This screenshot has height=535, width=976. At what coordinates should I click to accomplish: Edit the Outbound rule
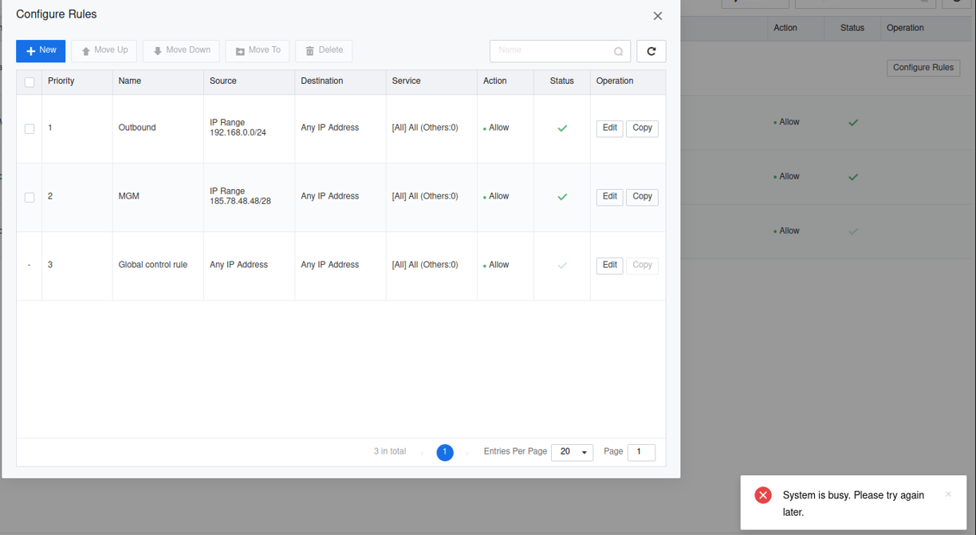[609, 128]
